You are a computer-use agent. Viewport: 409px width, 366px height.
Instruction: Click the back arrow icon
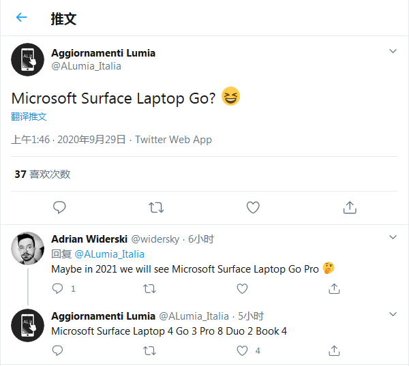tap(22, 18)
